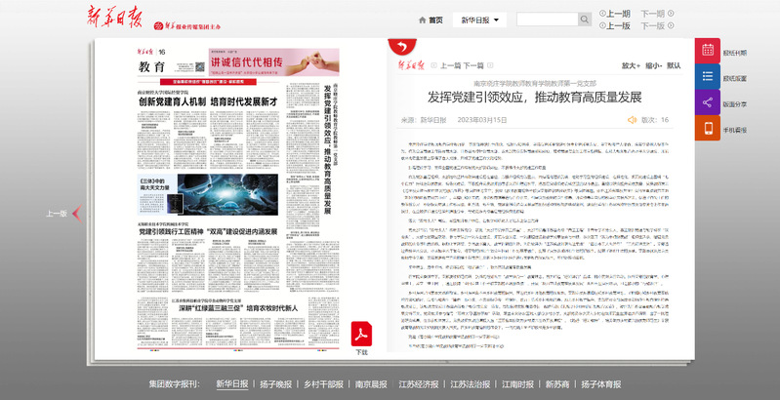780x400 pixels.
Task: Open the 报纸版面 list icon
Action: pyautogui.click(x=708, y=76)
